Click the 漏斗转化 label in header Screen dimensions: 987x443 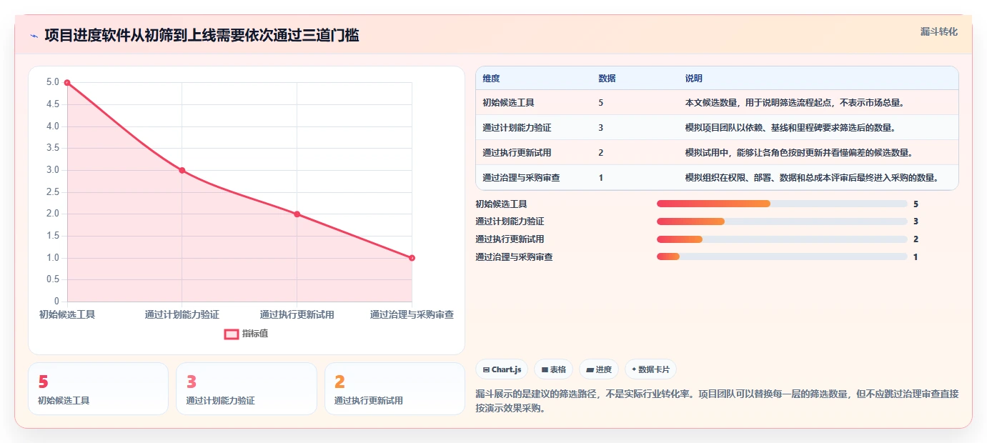click(x=938, y=31)
